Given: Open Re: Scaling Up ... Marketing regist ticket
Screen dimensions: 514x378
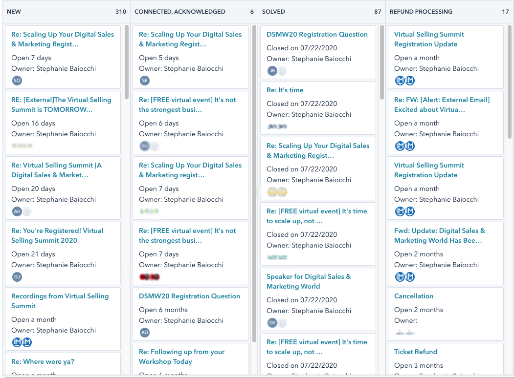Looking at the screenshot, I should (x=190, y=170).
